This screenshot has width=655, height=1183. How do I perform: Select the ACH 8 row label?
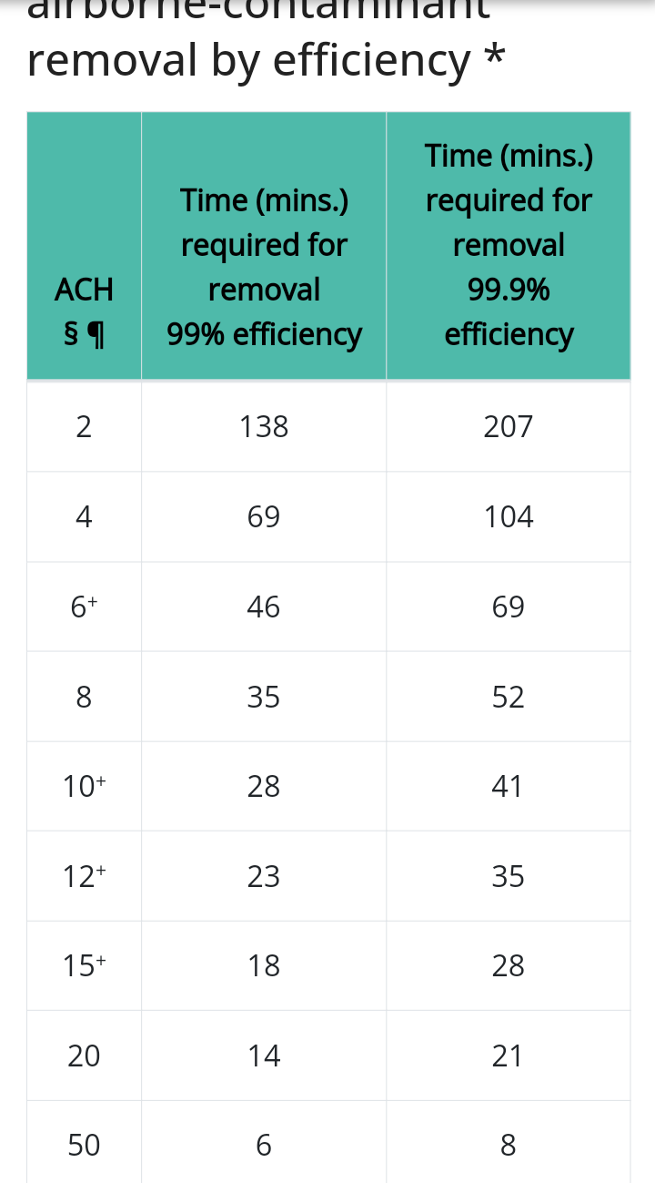click(x=84, y=698)
